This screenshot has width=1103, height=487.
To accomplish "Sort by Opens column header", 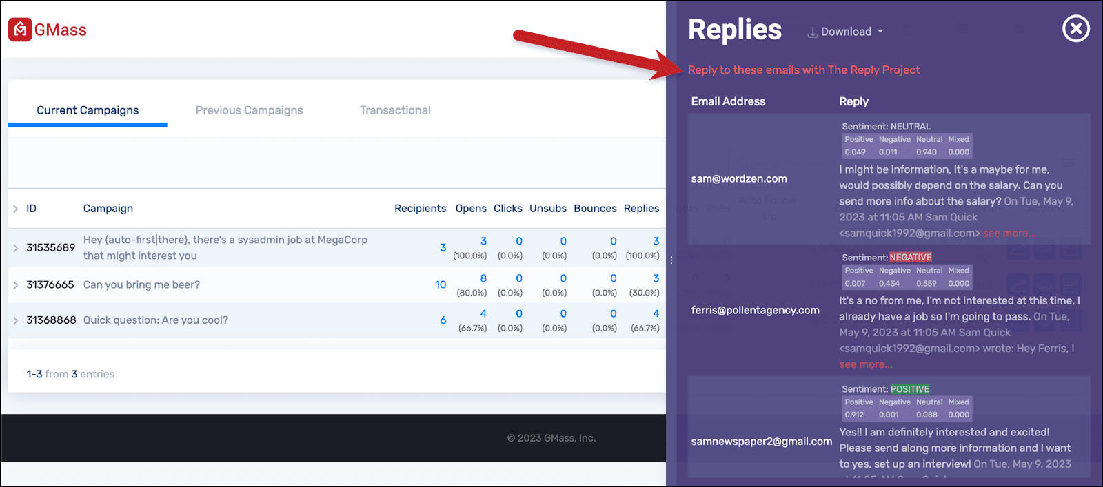I will (471, 209).
